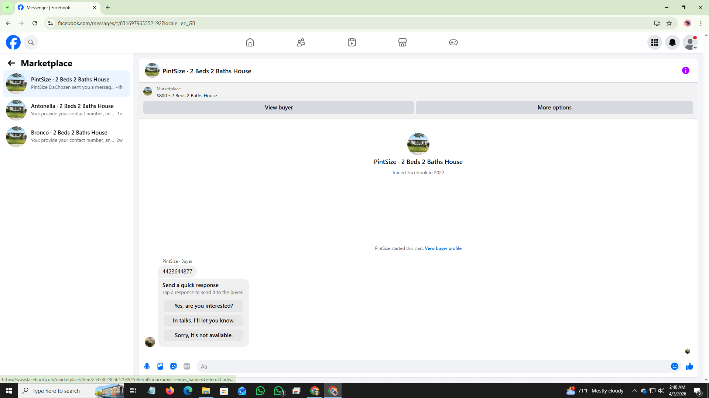Send 'In talks. I'll let you know.' response
The width and height of the screenshot is (709, 398).
(203, 321)
